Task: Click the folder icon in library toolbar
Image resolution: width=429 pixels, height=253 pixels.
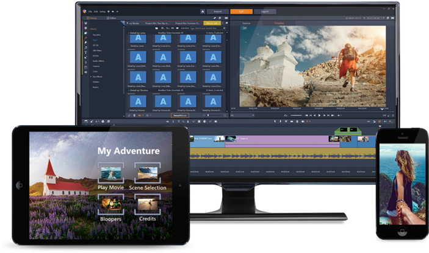Action: click(156, 28)
